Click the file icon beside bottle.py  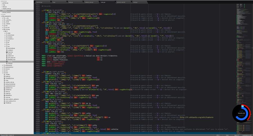point(4,76)
